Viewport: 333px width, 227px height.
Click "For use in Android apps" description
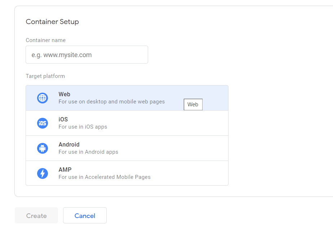point(88,152)
